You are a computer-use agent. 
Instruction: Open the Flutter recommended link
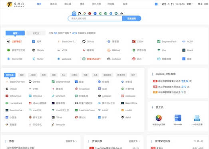pos(38,59)
